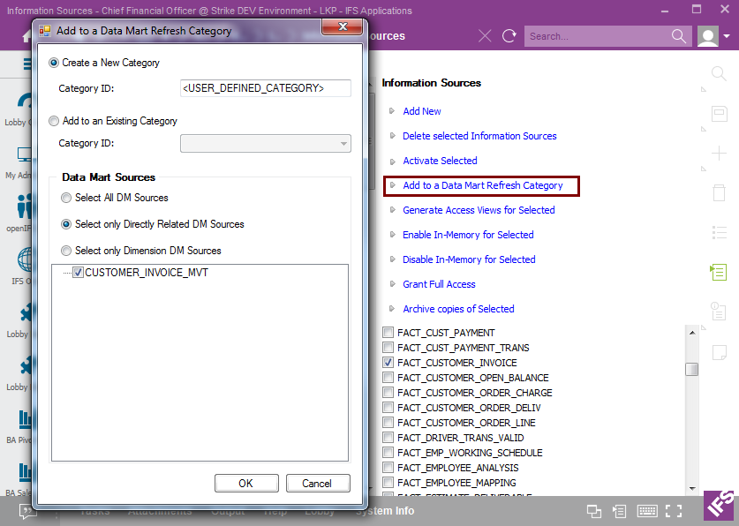
Task: Expand arrow beside Archive copies of Selected
Action: pyautogui.click(x=392, y=309)
